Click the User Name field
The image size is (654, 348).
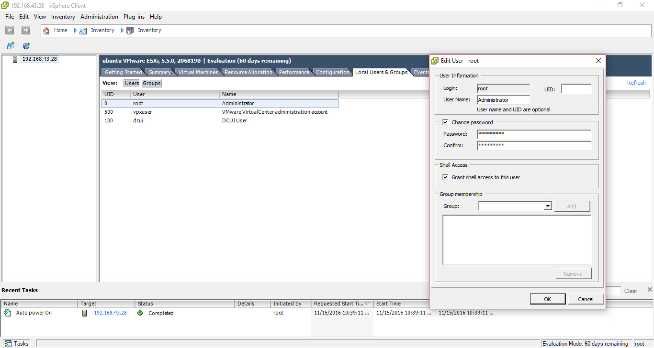pos(503,100)
